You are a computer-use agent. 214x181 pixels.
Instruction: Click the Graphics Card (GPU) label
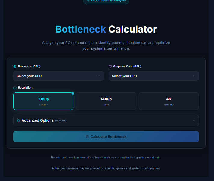[x=127, y=67]
